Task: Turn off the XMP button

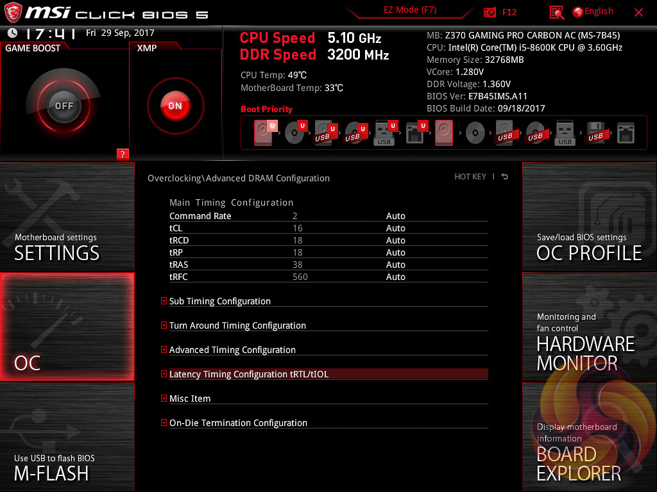Action: tap(175, 106)
